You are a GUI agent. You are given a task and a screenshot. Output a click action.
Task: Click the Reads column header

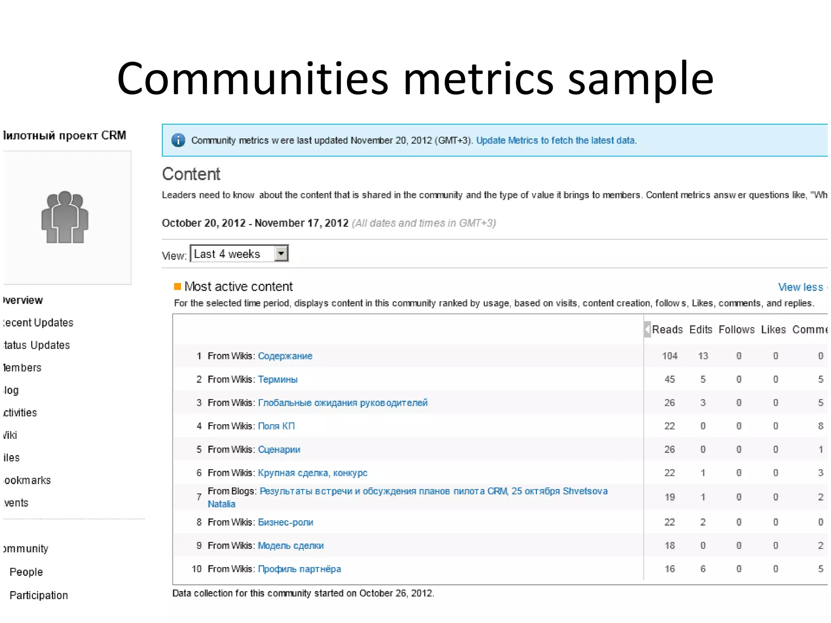click(x=667, y=330)
